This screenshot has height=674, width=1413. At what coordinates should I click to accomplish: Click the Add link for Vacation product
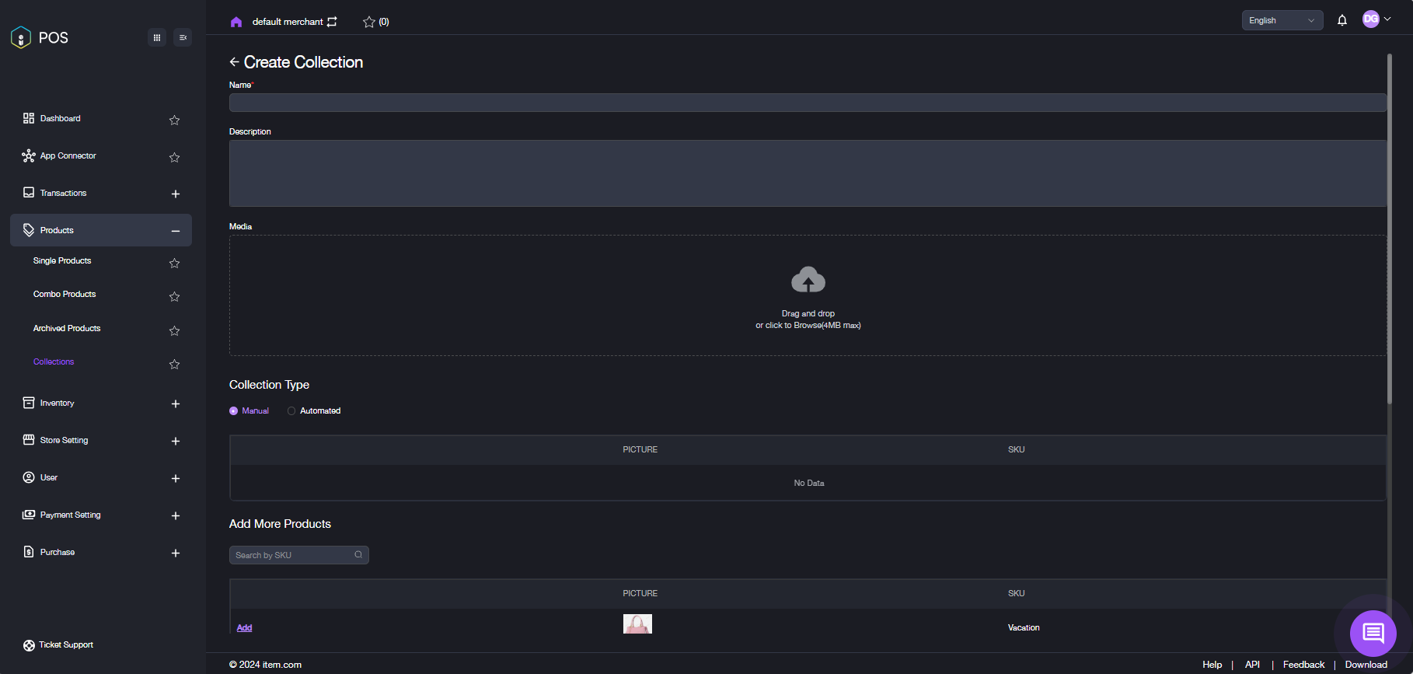click(x=244, y=628)
